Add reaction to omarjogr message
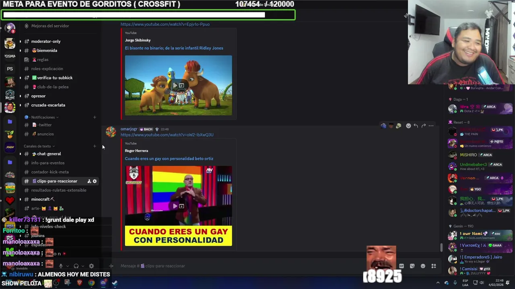The width and height of the screenshot is (515, 289). point(408,126)
